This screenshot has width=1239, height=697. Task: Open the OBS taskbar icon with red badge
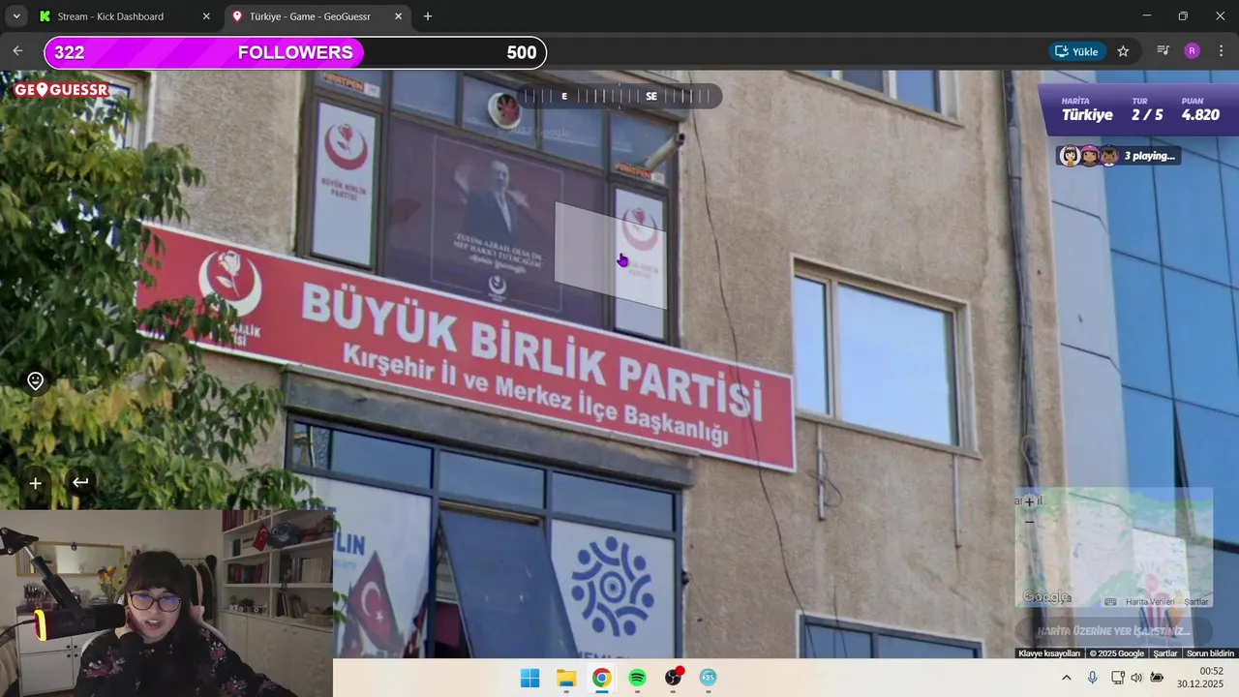tap(673, 678)
